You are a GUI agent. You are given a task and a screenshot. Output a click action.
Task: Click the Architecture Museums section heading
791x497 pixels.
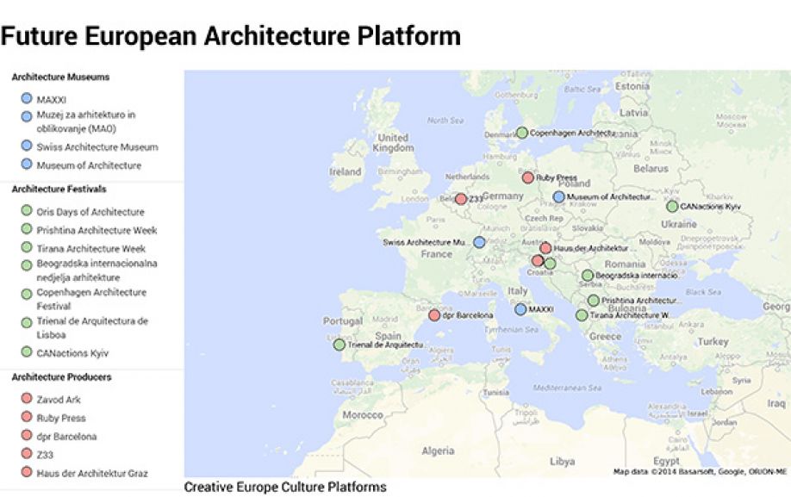point(60,78)
